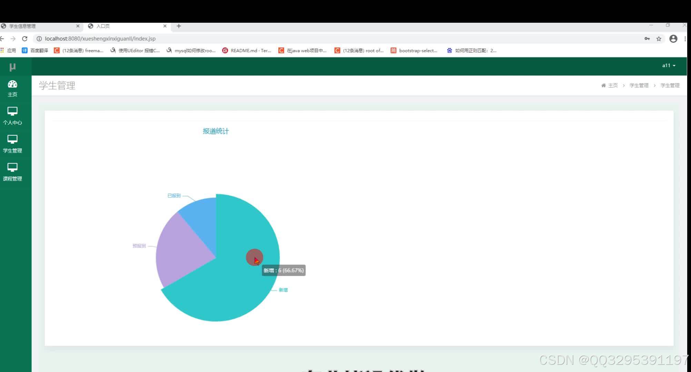Open the README.md bookmark
This screenshot has height=372, width=691.
(x=247, y=51)
